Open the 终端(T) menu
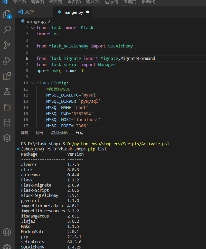206x249 pixels. tap(130, 2)
